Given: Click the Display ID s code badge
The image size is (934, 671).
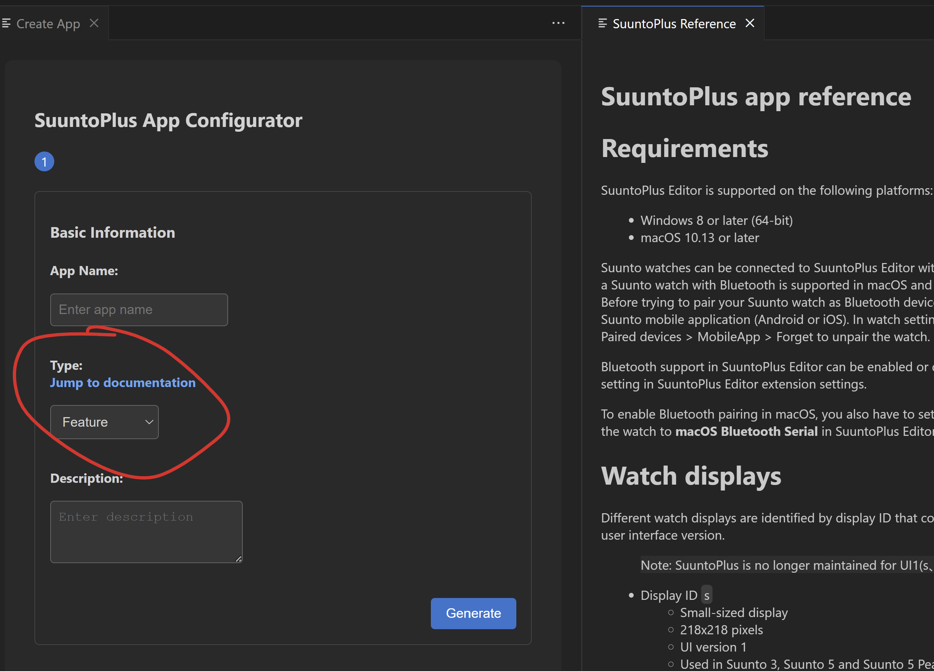Looking at the screenshot, I should pos(706,595).
